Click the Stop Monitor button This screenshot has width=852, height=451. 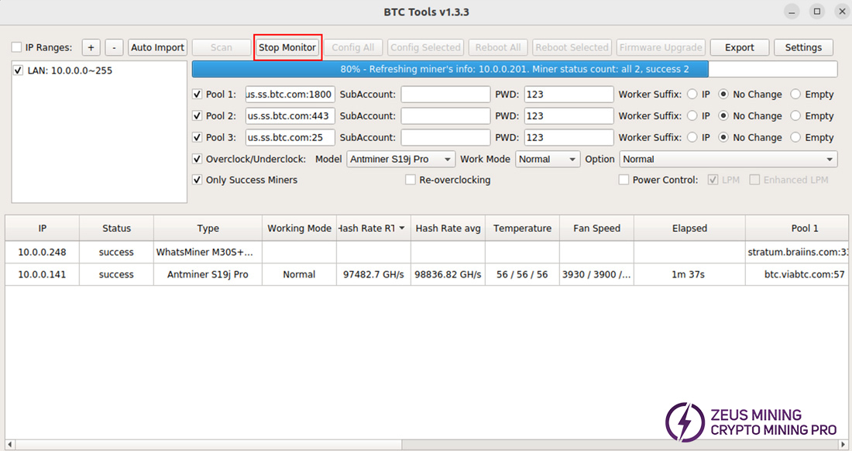pos(287,47)
